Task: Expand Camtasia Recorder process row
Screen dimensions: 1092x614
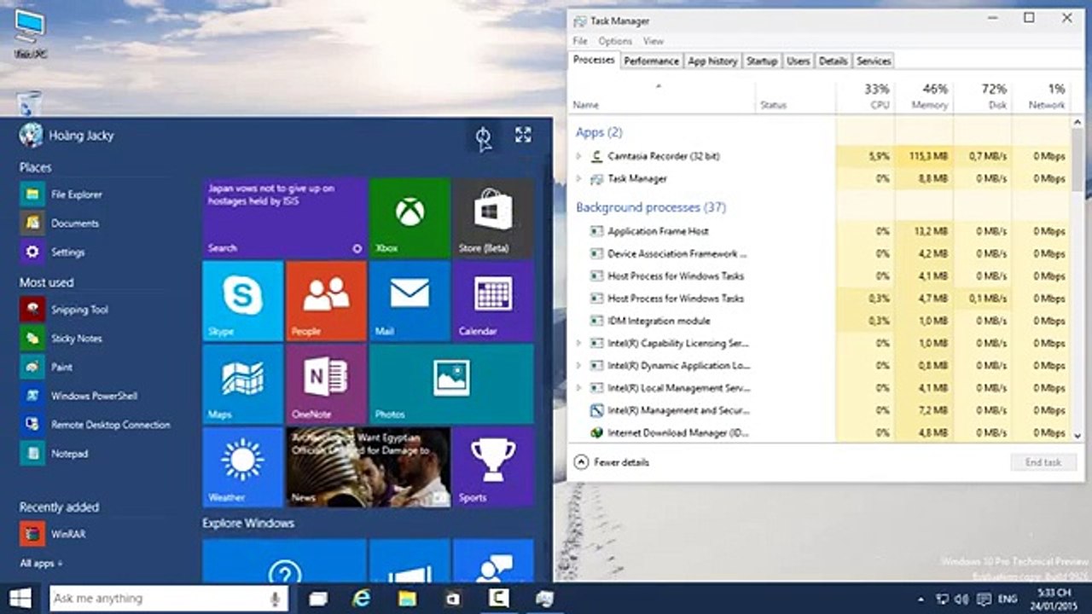Action: coord(578,156)
